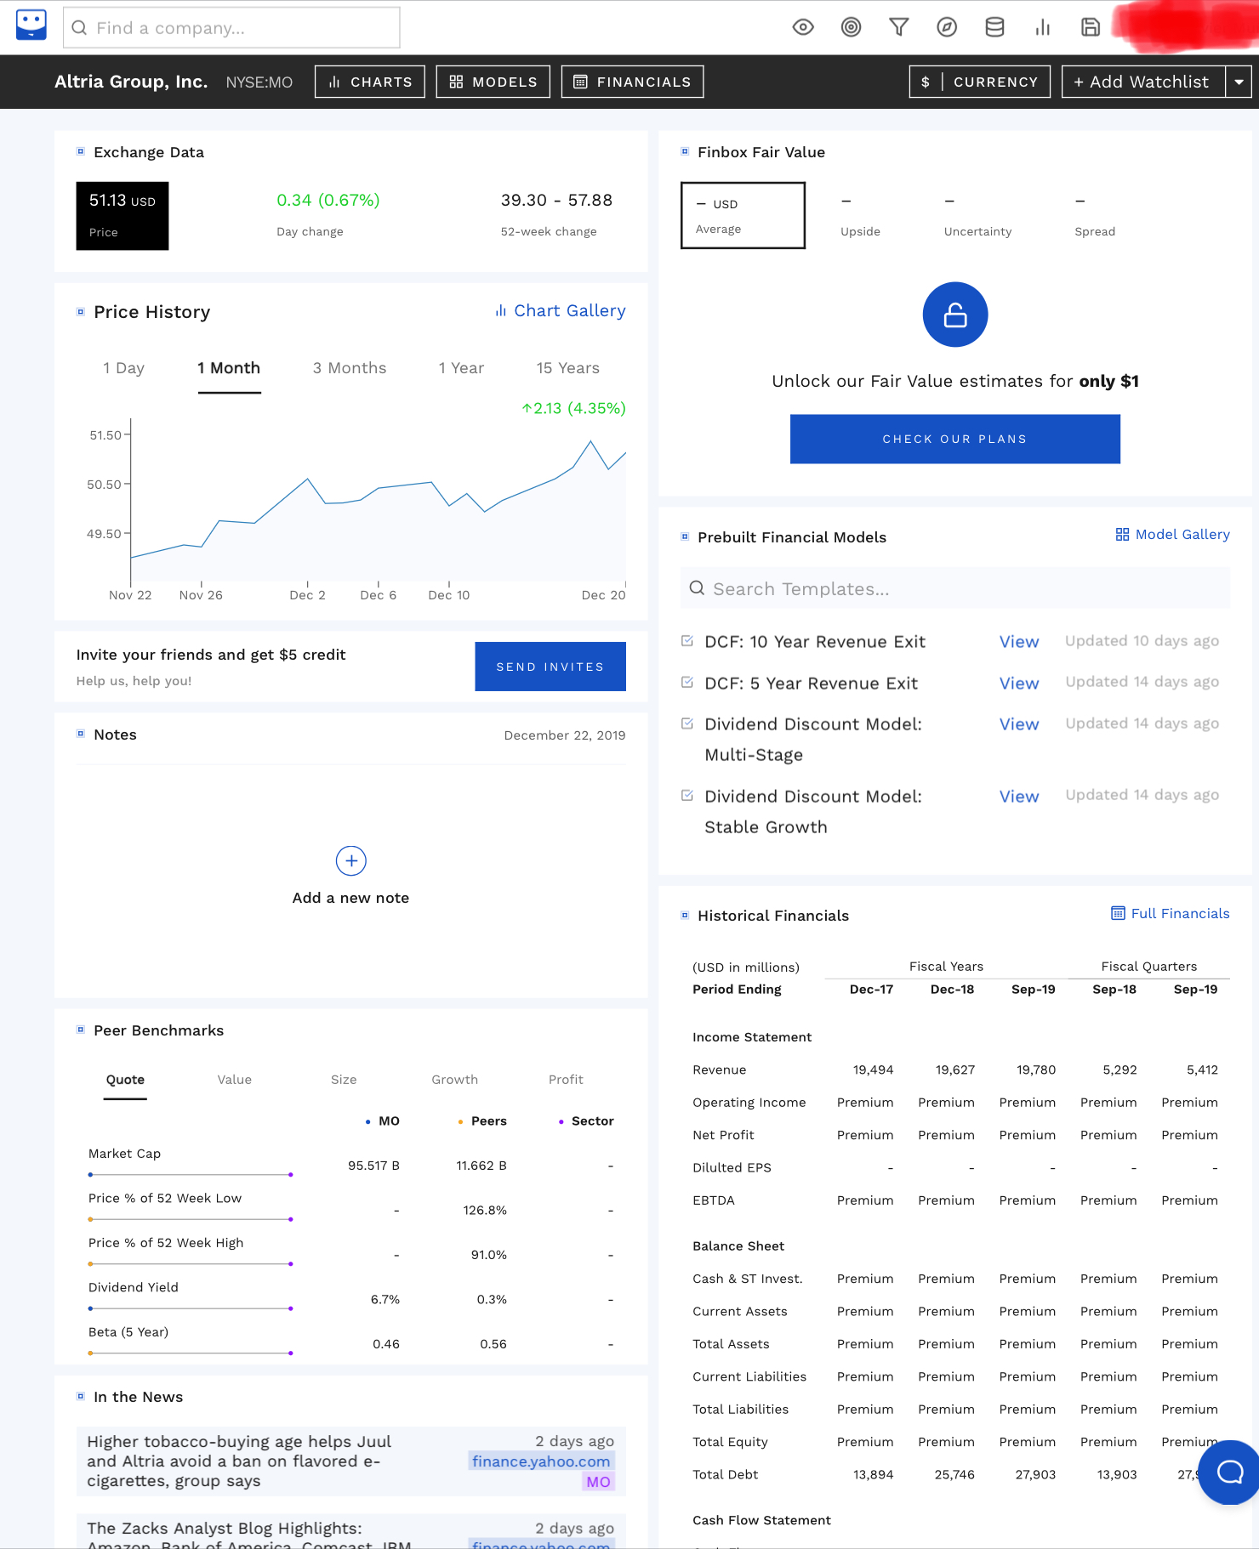Click the plus circle to add note
1259x1549 pixels.
[x=351, y=860]
